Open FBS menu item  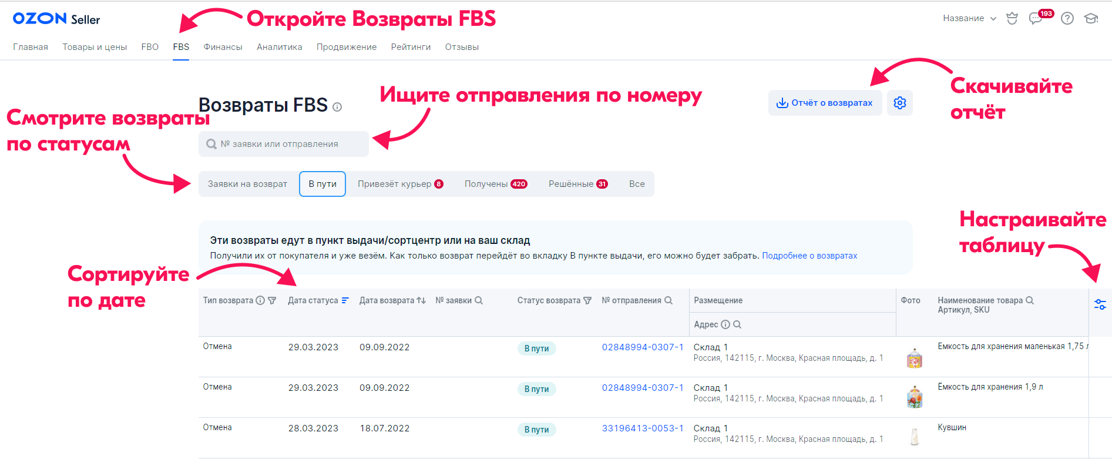[181, 47]
